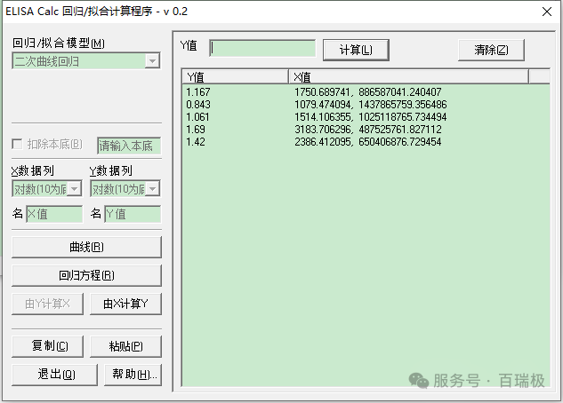Viewport: 563px width, 403px height.
Task: Show the 回归方程 regression equation
Action: (x=86, y=275)
